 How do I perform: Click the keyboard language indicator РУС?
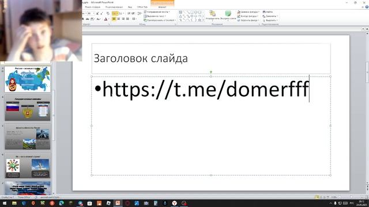[352, 203]
